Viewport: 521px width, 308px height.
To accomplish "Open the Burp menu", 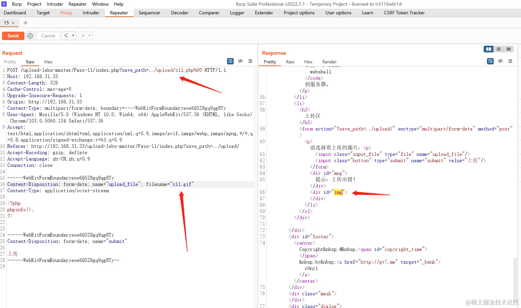I will coord(17,4).
